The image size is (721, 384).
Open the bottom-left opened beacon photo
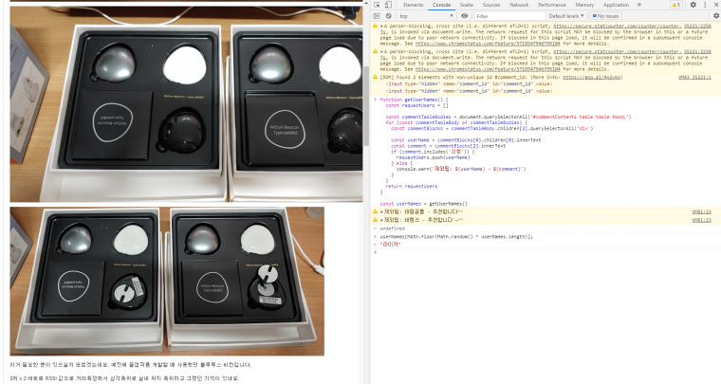[x=87, y=281]
